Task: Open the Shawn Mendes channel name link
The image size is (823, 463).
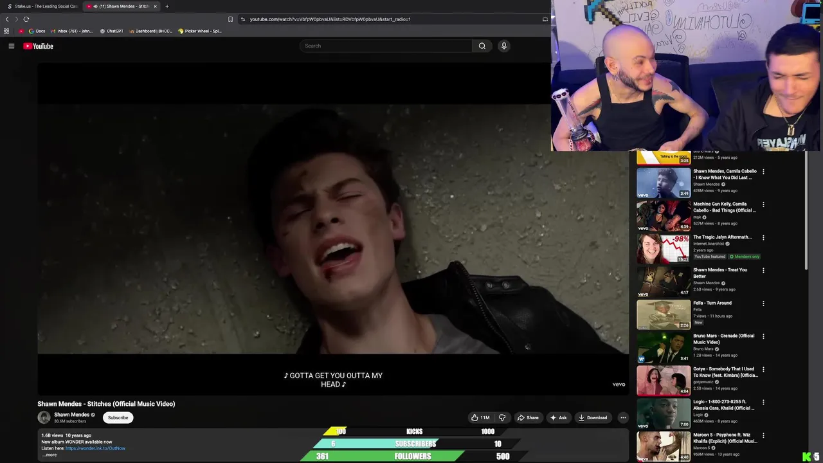Action: coord(71,415)
